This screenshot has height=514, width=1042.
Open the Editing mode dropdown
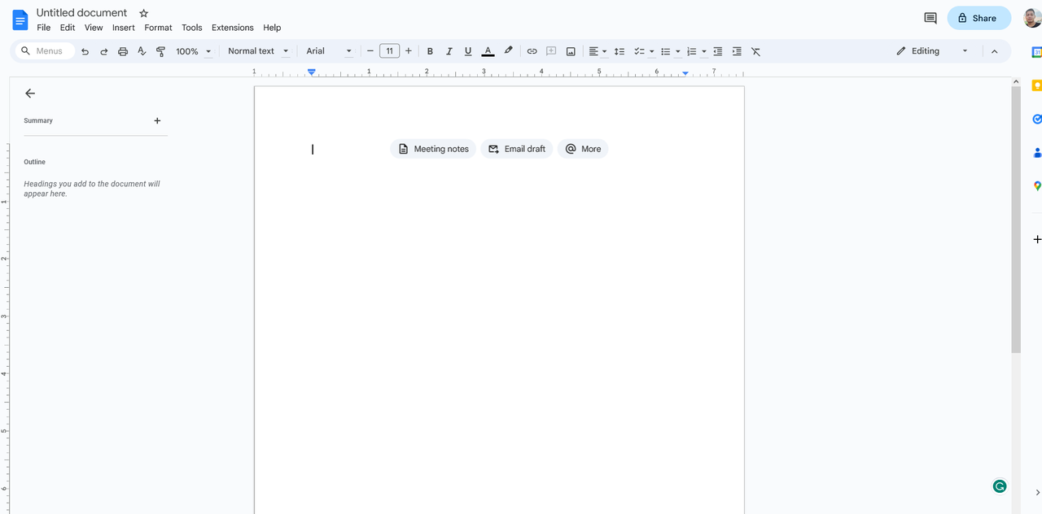click(932, 51)
